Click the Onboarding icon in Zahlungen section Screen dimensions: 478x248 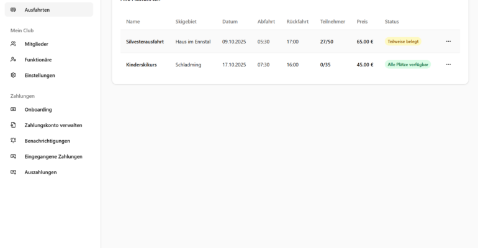14,110
